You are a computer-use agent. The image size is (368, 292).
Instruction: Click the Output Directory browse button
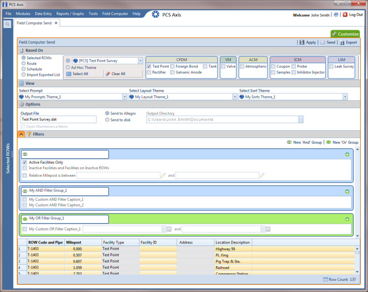pyautogui.click(x=301, y=120)
